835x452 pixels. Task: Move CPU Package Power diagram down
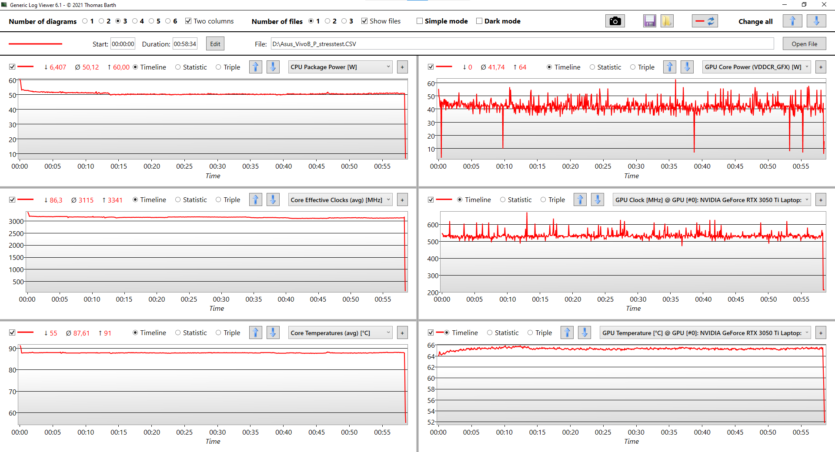pyautogui.click(x=273, y=67)
